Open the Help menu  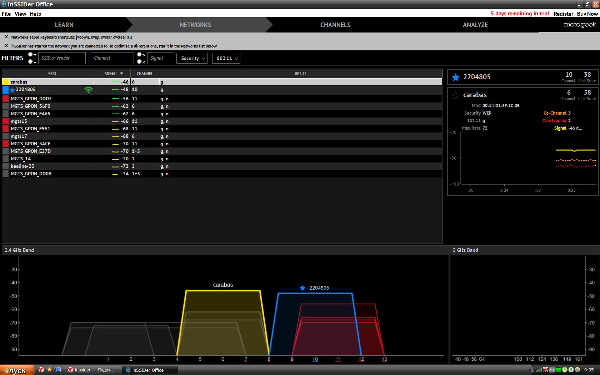point(36,14)
